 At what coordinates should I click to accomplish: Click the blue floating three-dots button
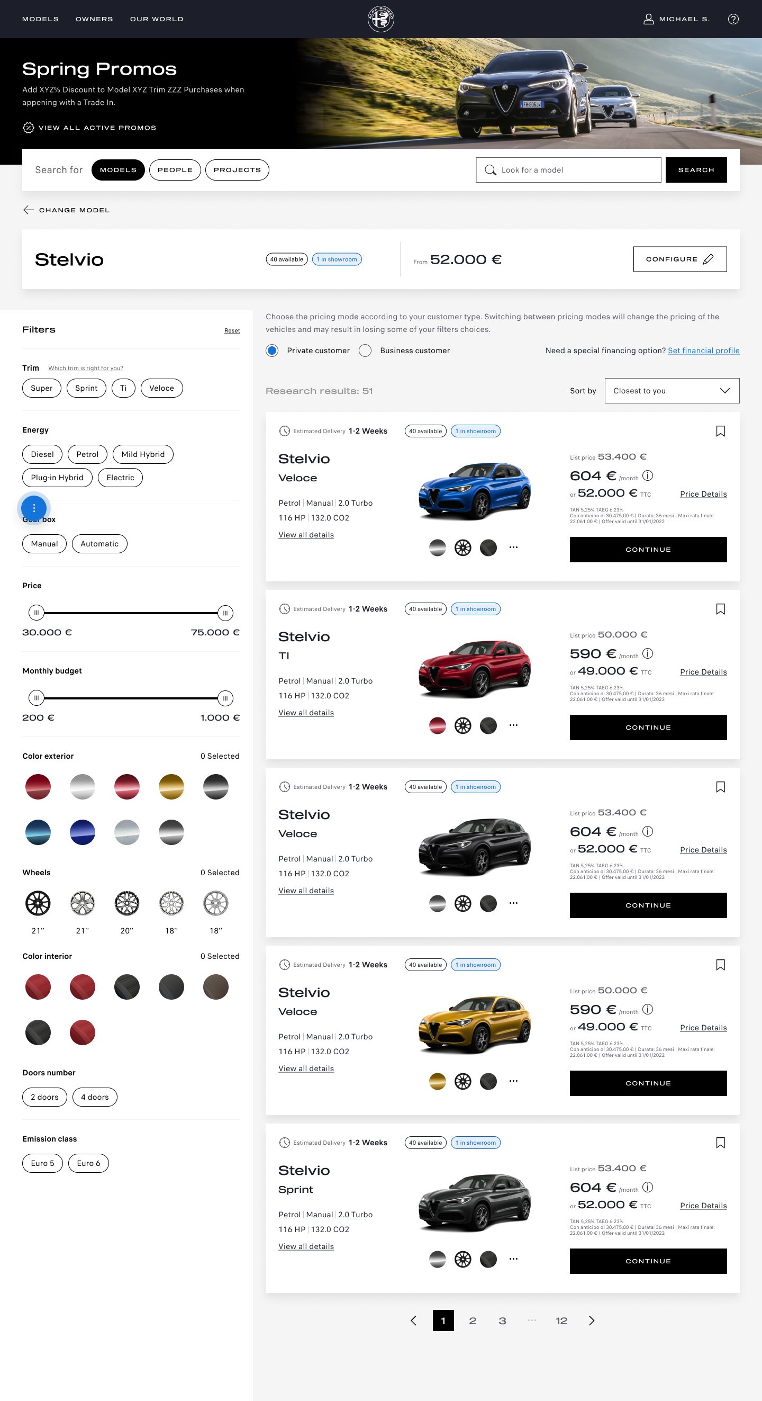(34, 507)
